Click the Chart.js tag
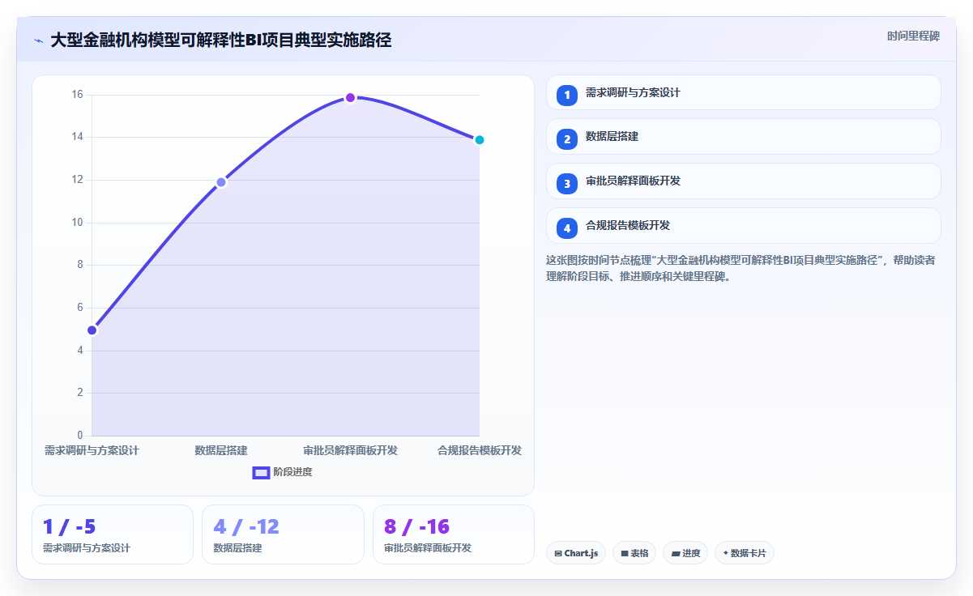Image resolution: width=973 pixels, height=596 pixels. [576, 553]
